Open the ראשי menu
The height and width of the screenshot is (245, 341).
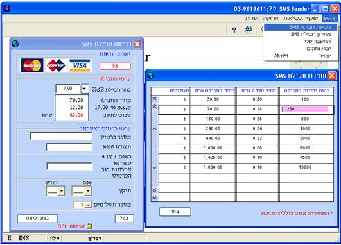pos(329,18)
